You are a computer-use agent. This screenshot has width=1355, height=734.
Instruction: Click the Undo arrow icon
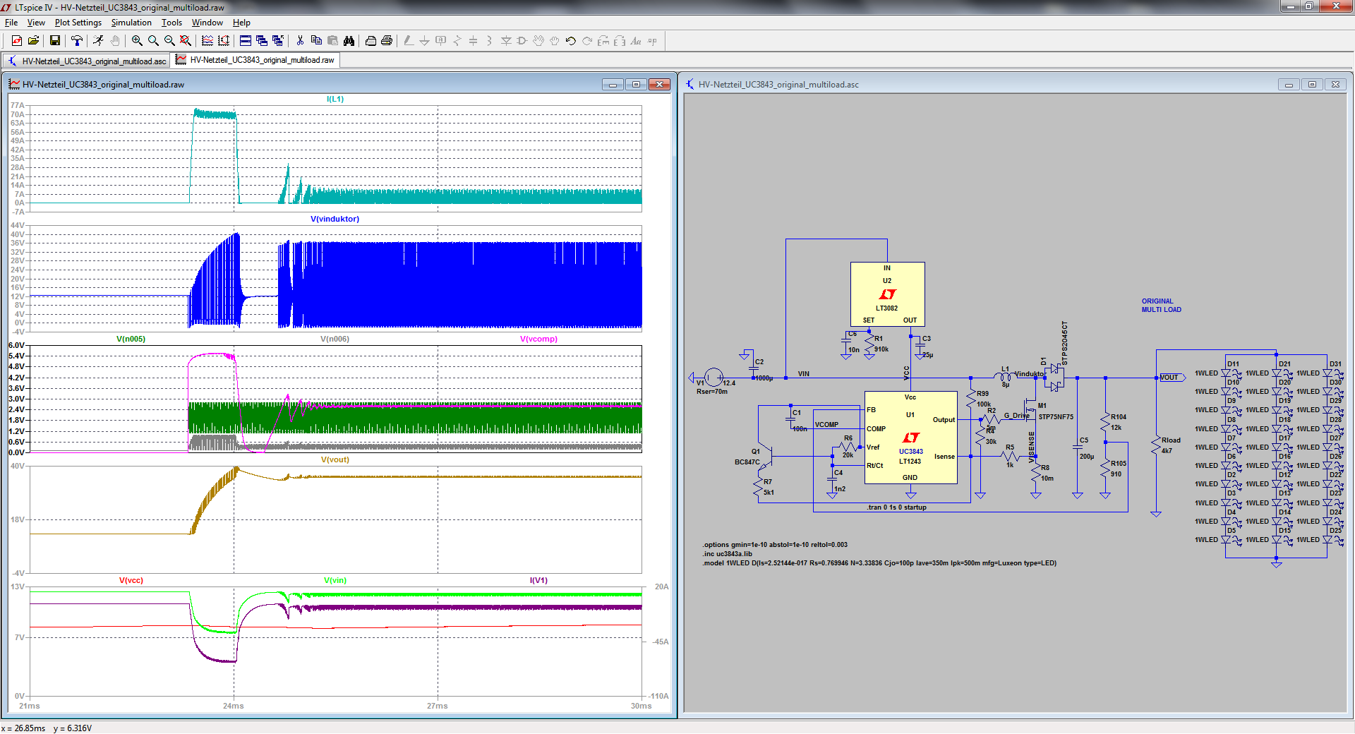[x=571, y=41]
